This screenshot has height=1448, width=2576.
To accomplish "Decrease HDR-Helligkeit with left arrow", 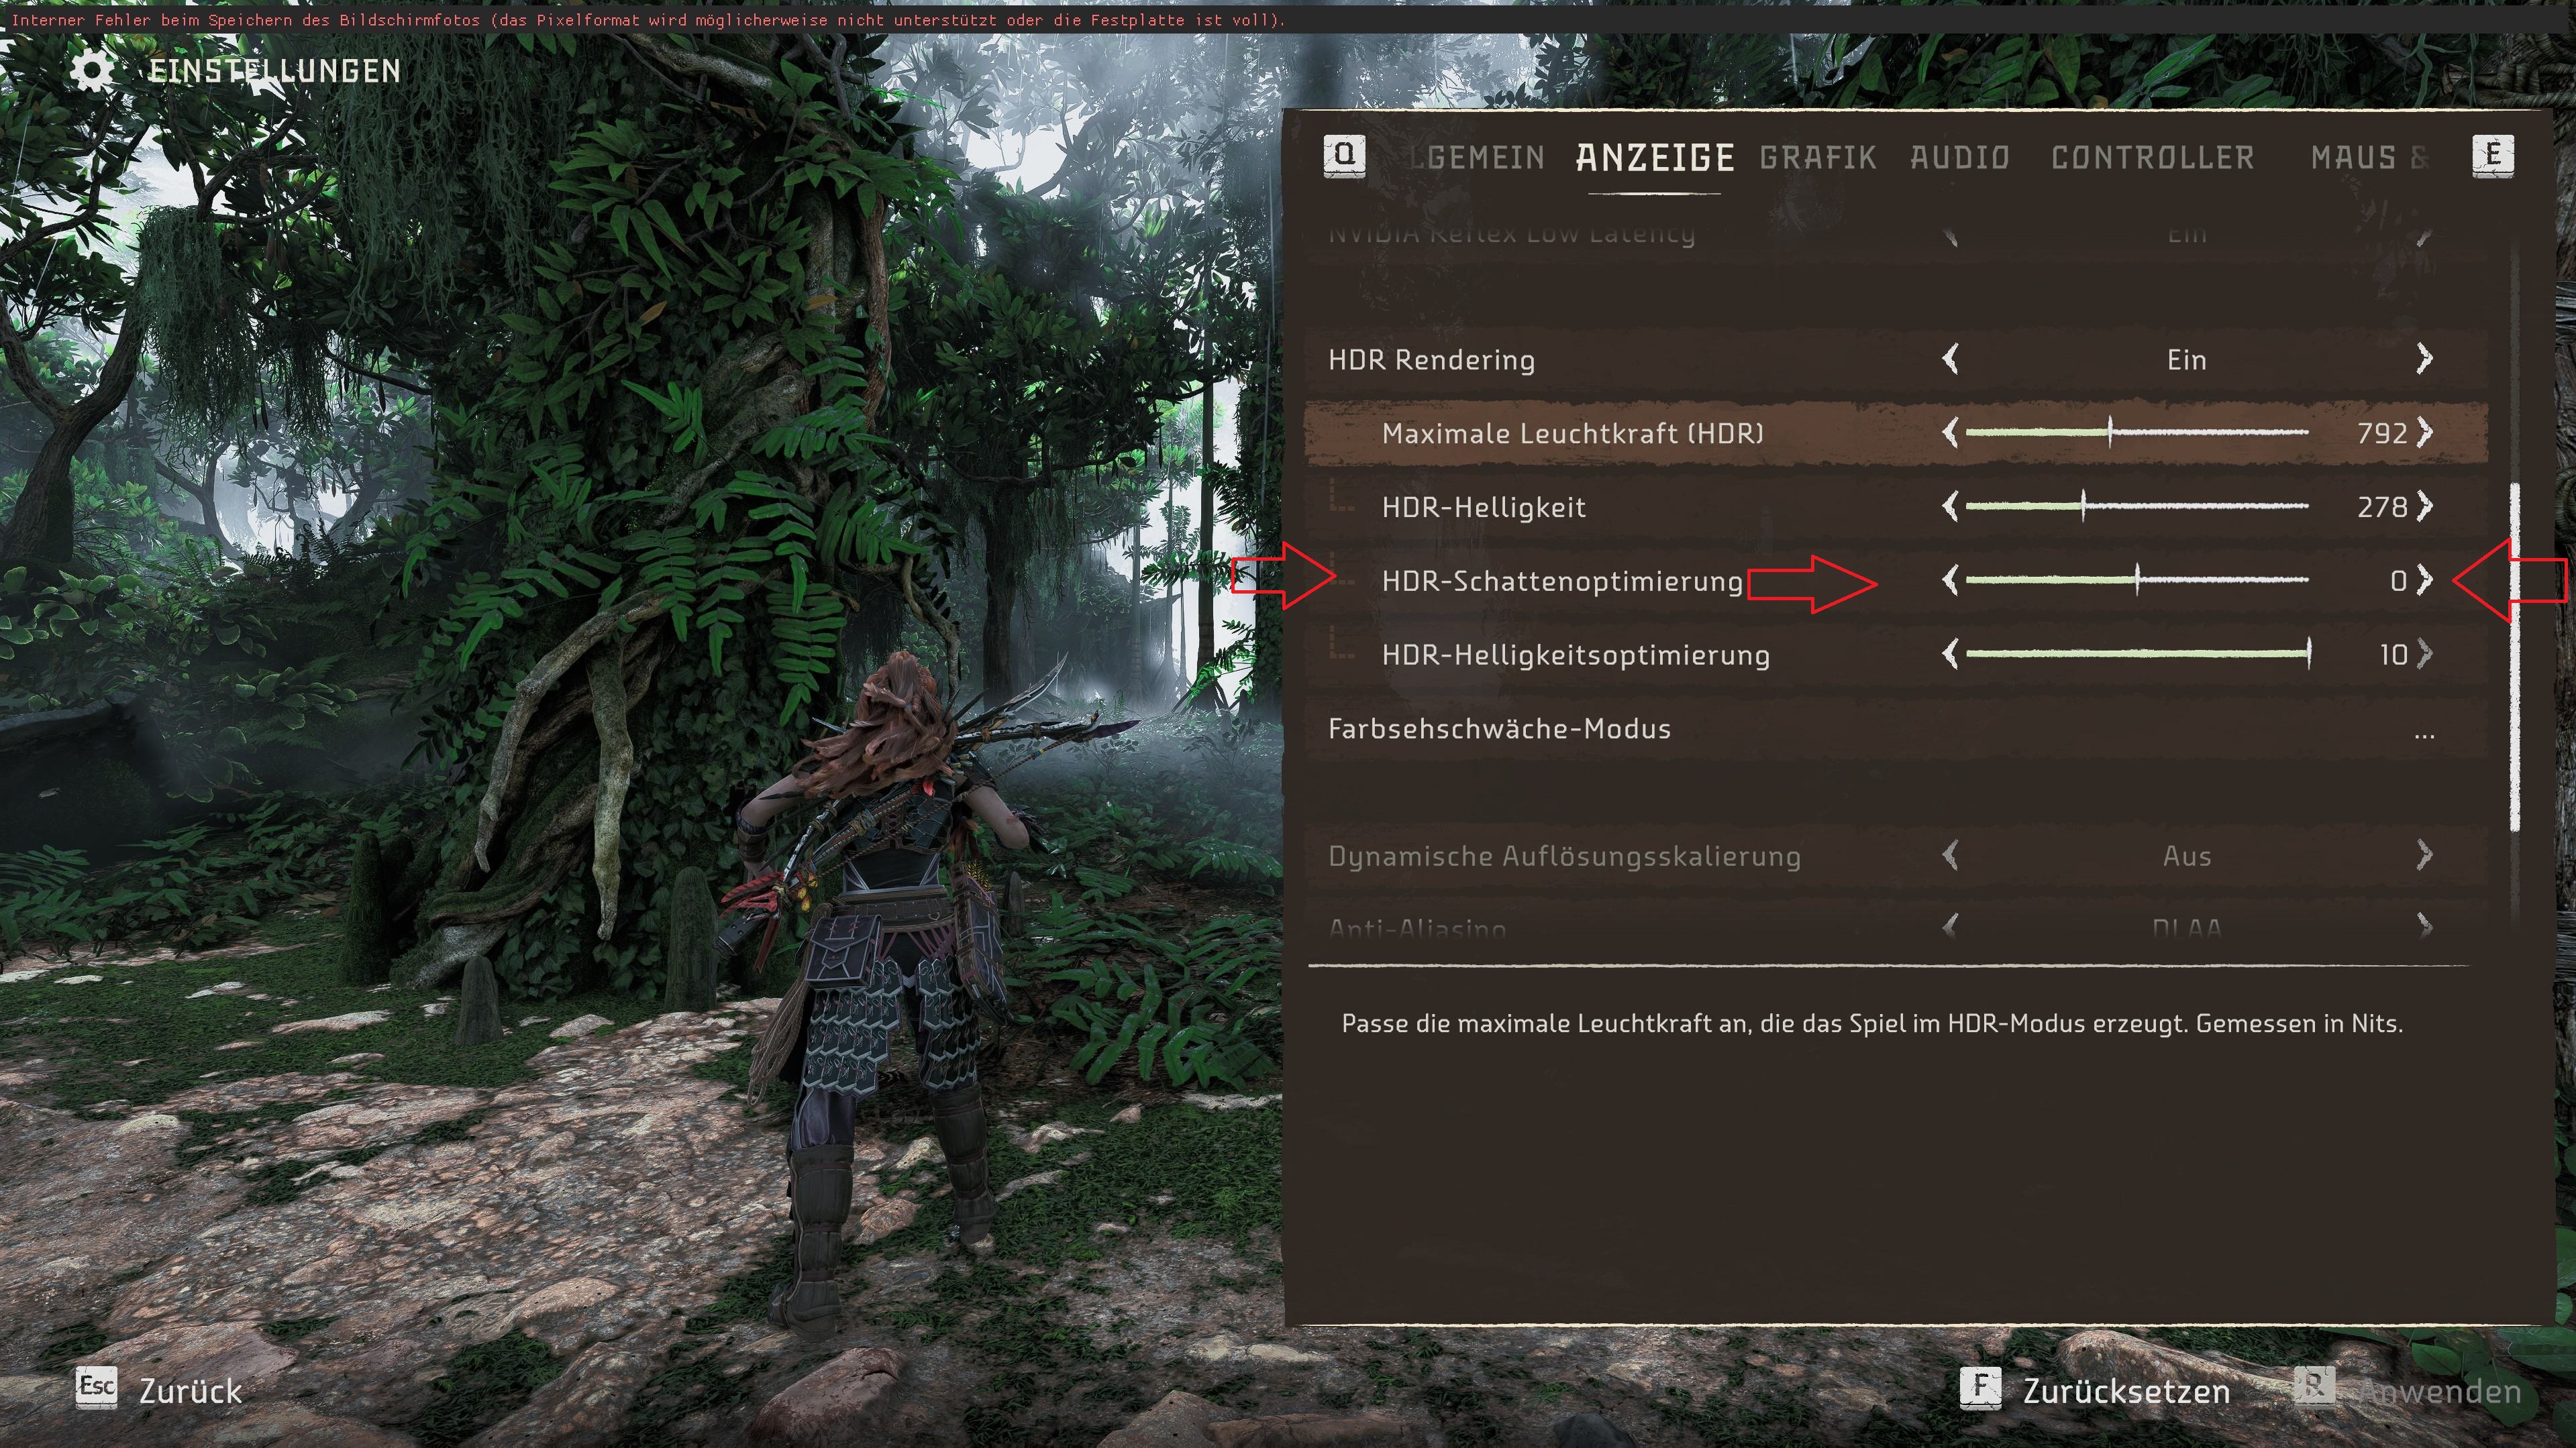I will [x=1950, y=506].
